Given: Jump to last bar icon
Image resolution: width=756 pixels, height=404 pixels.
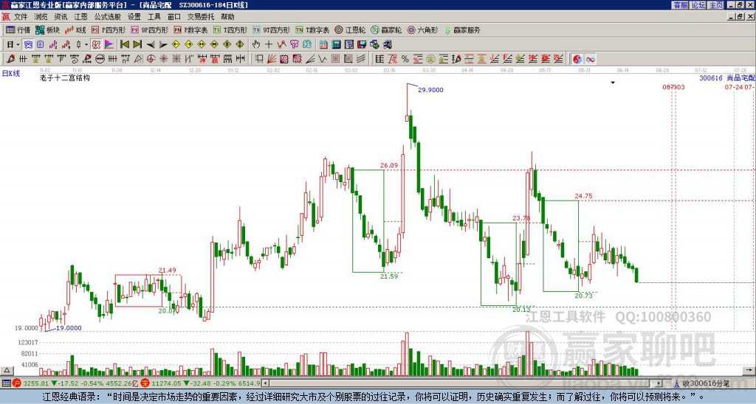Looking at the screenshot, I should click(137, 45).
